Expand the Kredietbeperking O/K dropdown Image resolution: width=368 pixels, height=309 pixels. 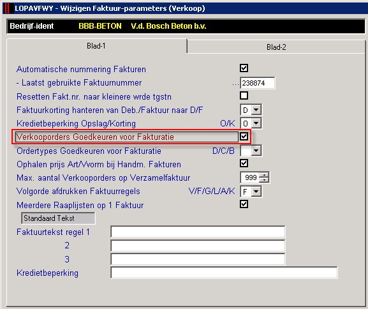click(256, 123)
